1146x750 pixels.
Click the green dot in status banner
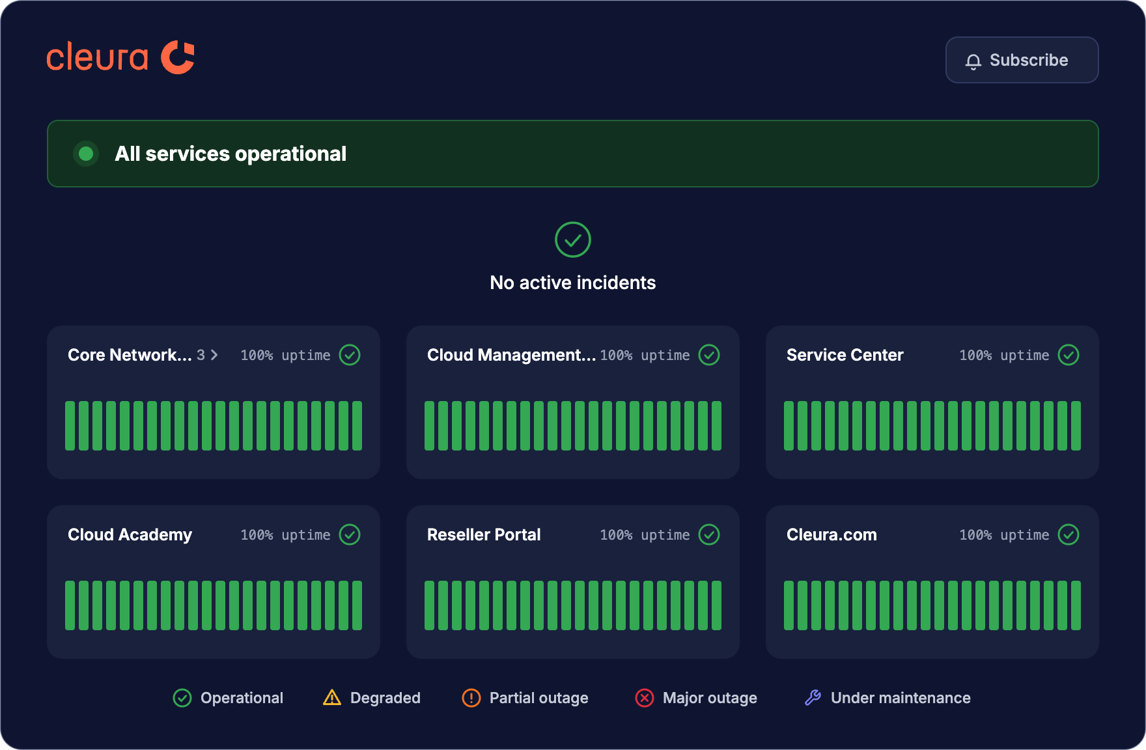click(x=85, y=154)
